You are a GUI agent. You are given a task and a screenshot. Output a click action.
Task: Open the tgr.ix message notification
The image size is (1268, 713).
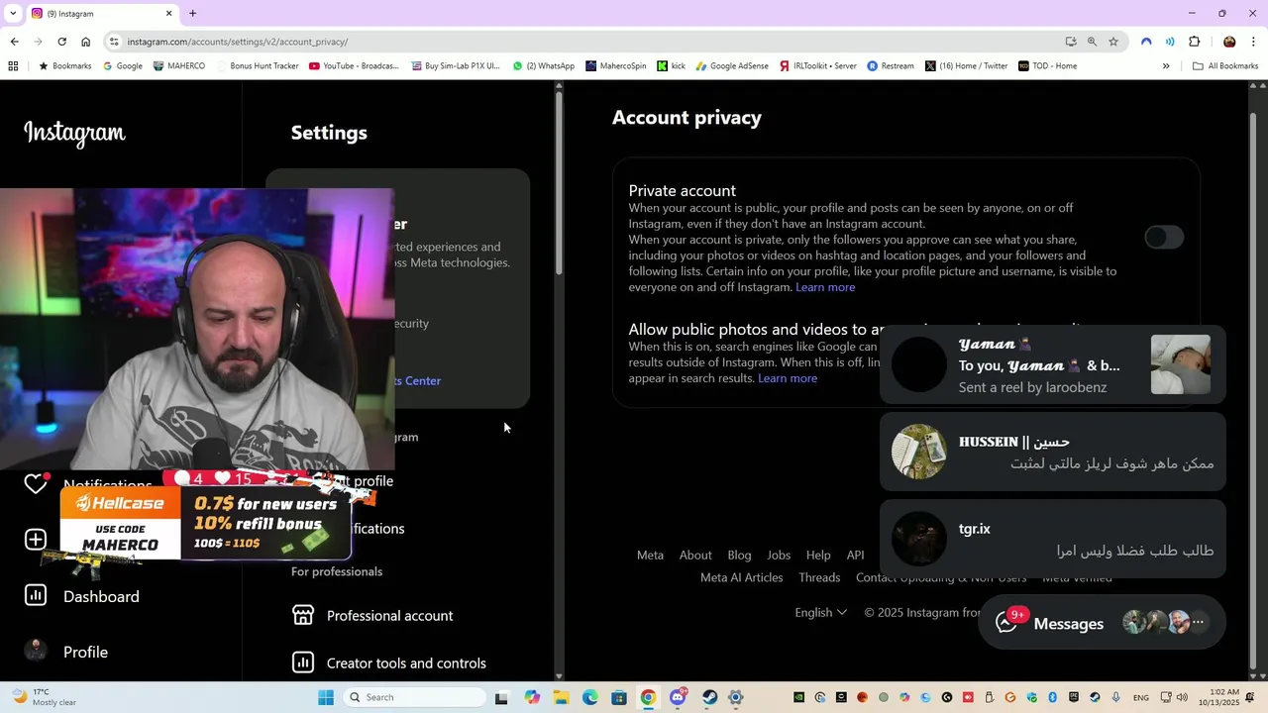click(x=1052, y=539)
